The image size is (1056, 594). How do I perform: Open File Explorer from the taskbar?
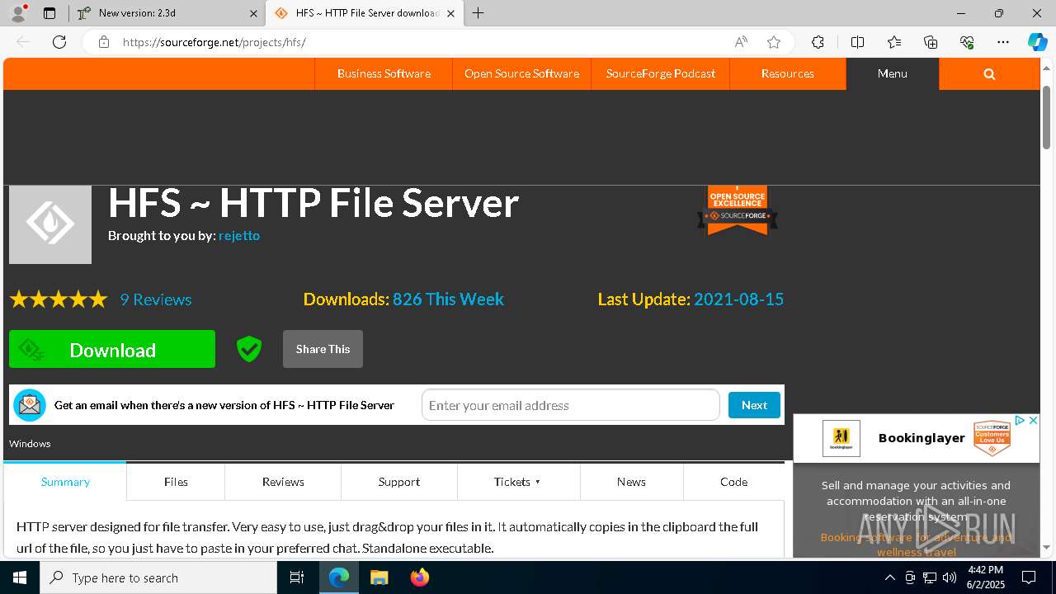tap(379, 577)
